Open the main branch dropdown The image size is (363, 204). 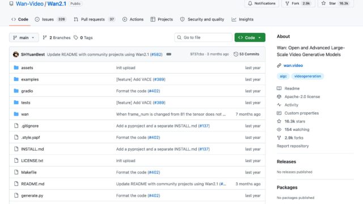pos(24,38)
